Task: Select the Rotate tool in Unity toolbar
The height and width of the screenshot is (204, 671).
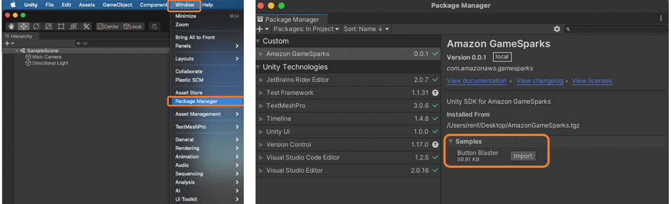Action: [x=36, y=26]
